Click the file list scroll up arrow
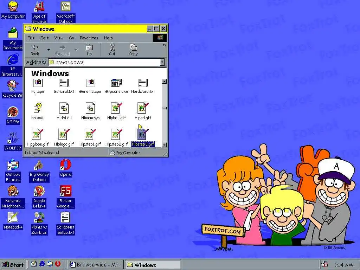 tap(164, 82)
